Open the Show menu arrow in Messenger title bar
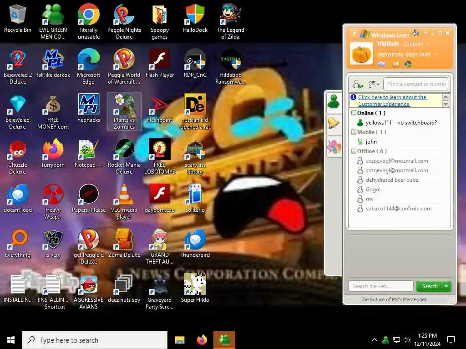466x349 pixels. pyautogui.click(x=425, y=33)
